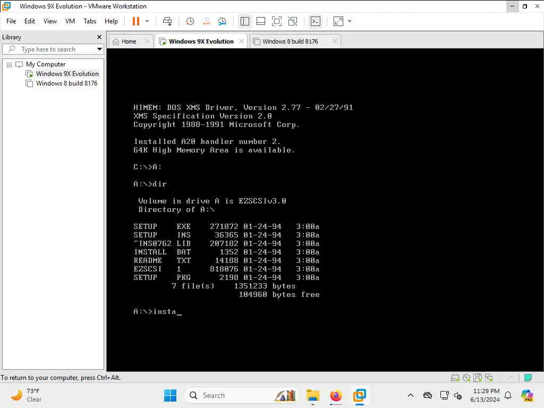Screen dimensions: 544x408
Task: Select Windows 9X Evolution in the library tree
Action: pyautogui.click(x=67, y=73)
